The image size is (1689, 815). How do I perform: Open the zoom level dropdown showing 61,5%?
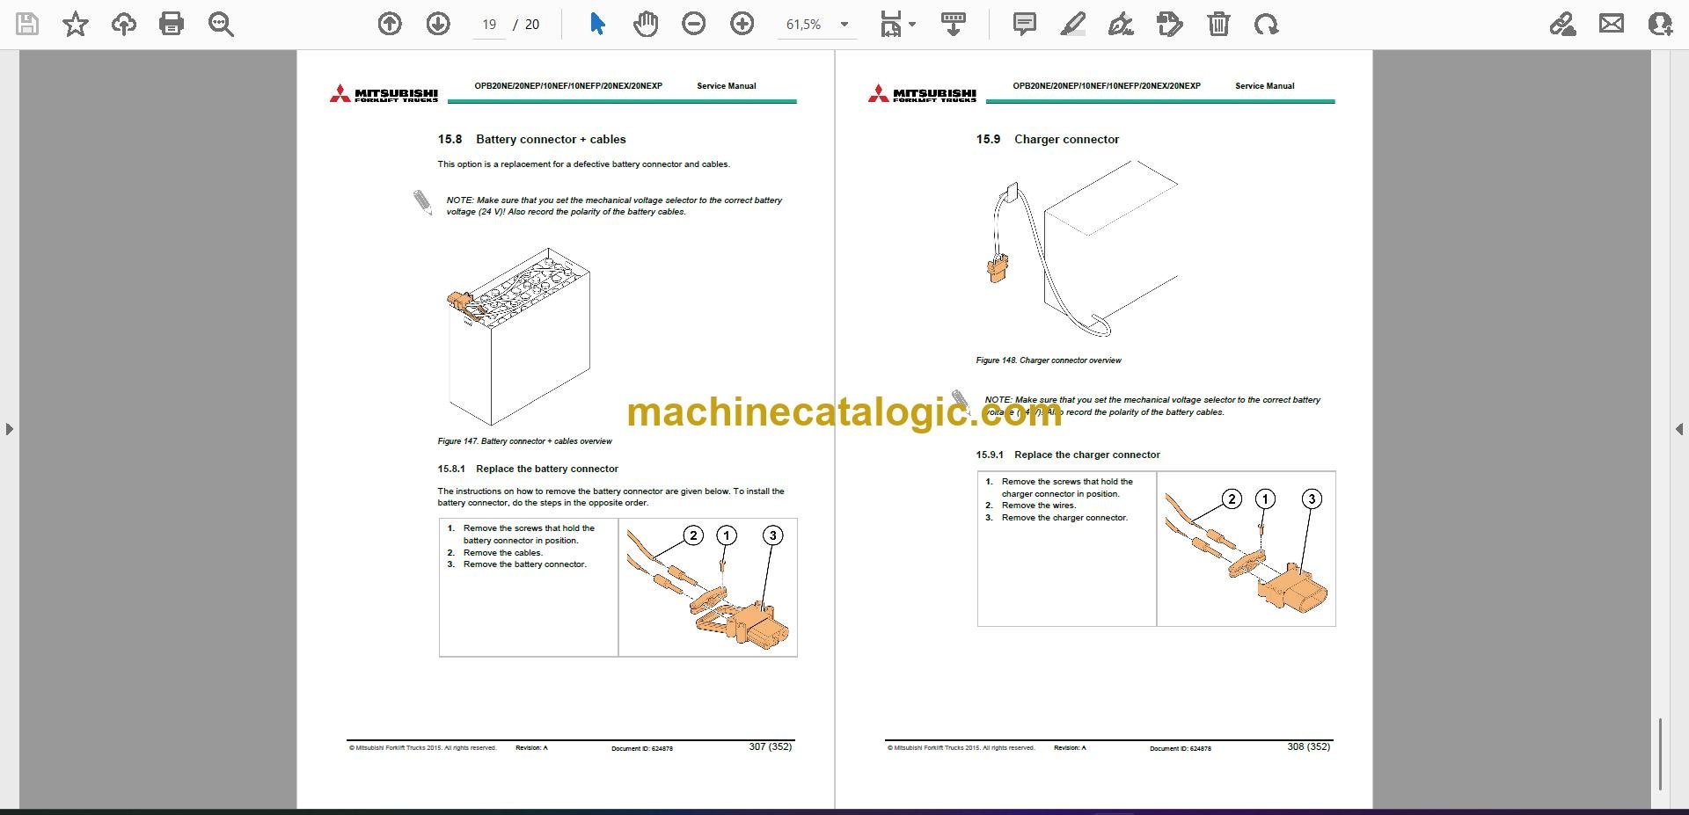817,25
